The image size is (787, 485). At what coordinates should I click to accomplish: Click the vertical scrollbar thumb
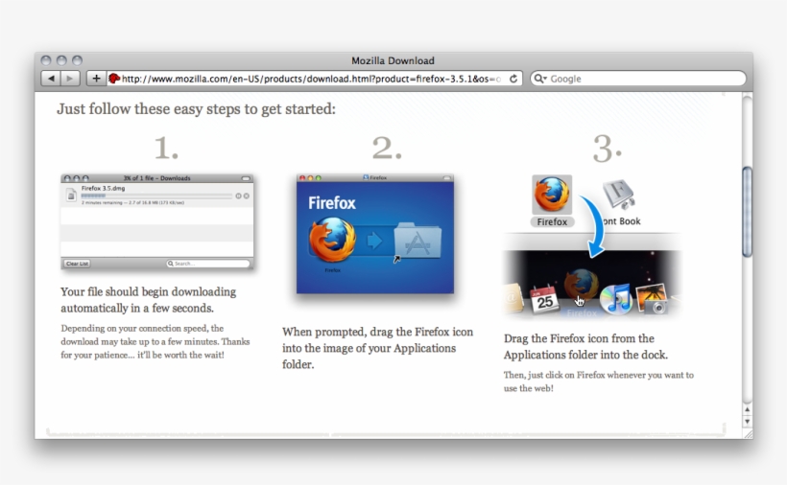point(748,212)
